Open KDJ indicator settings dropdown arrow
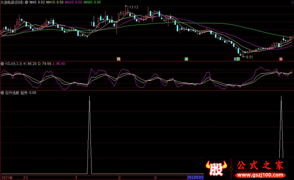Viewport: 294px width, 180px height. [2, 64]
